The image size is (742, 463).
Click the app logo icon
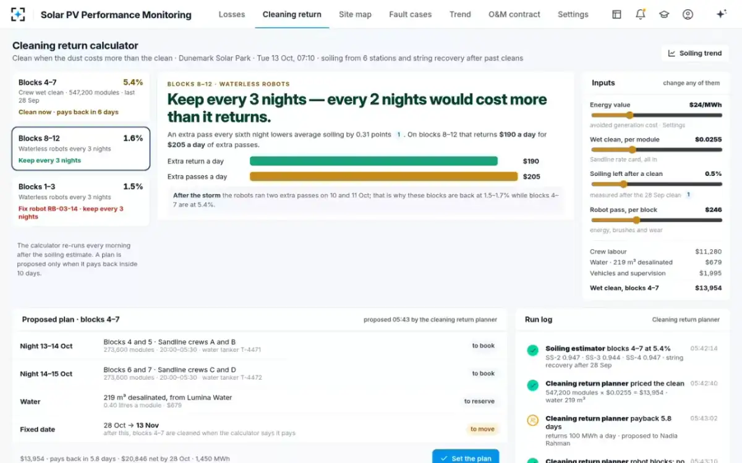coord(19,14)
